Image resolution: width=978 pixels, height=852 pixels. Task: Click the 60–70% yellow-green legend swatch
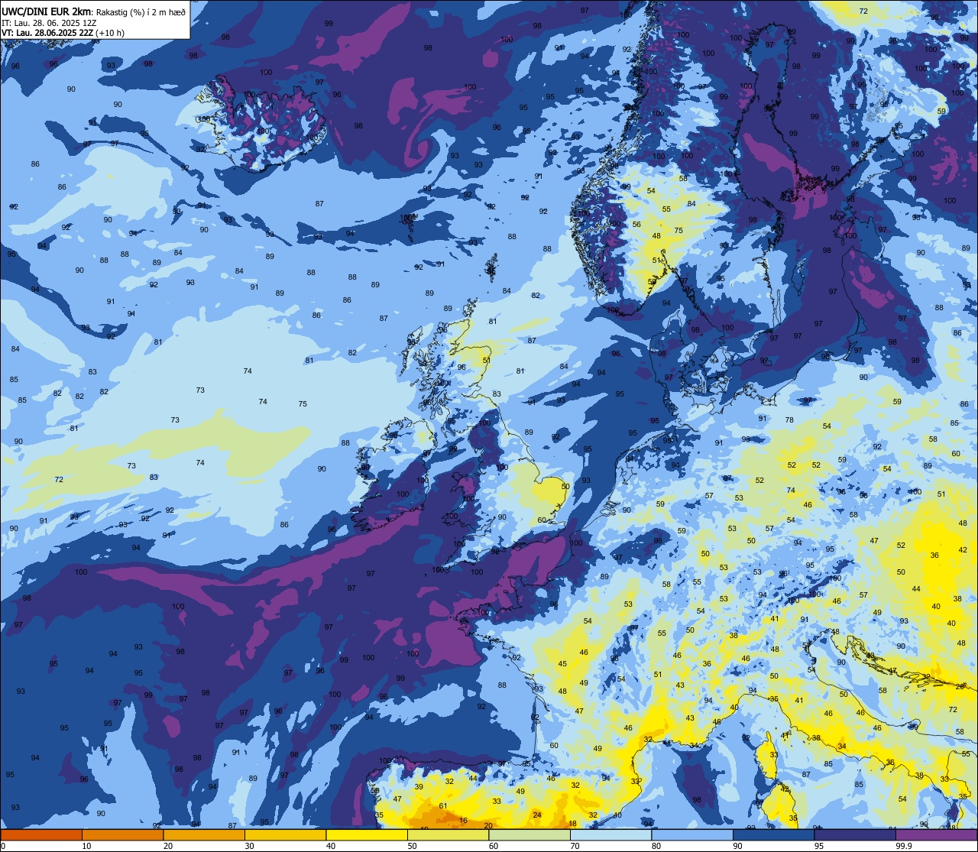click(x=529, y=835)
